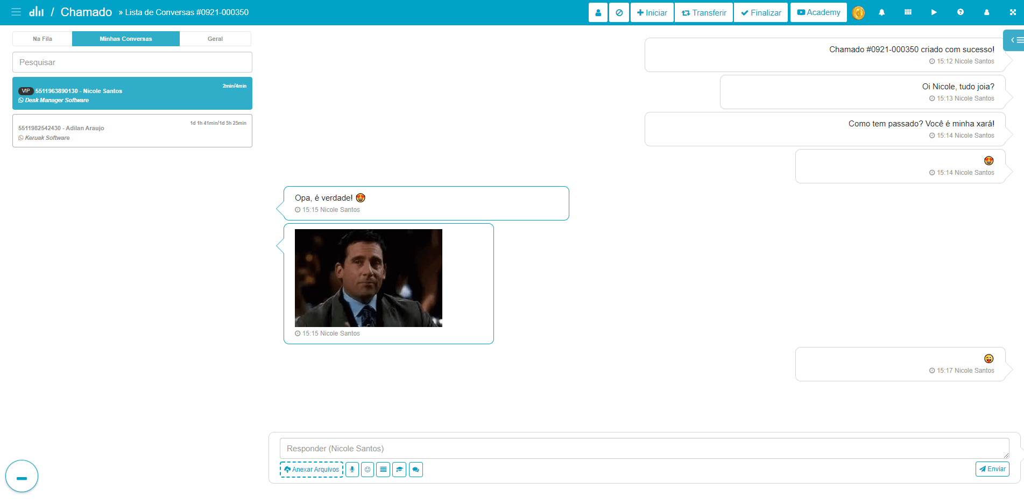Click the 15:15 Nicole Santos timestamp under GIF

pos(327,333)
